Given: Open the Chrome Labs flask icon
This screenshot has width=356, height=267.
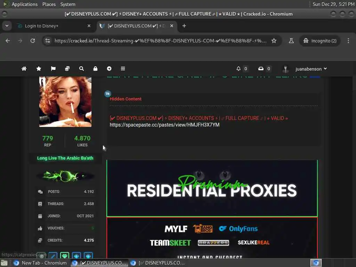Looking at the screenshot, I should (x=291, y=41).
